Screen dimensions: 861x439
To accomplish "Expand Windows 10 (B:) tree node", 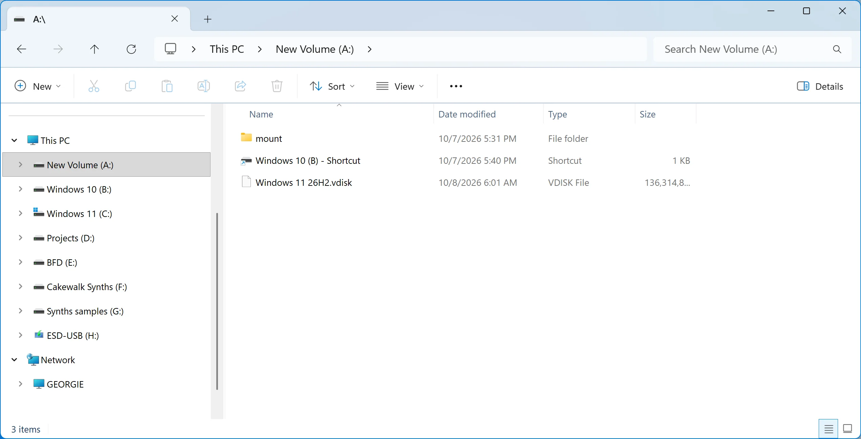I will point(20,189).
